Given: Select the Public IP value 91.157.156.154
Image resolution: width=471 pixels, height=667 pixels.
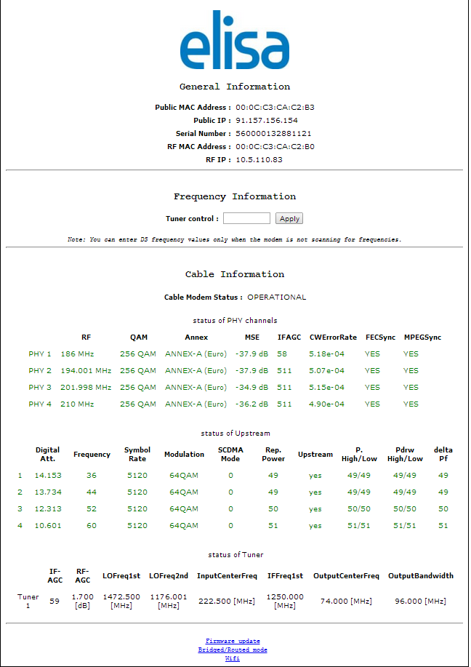Looking at the screenshot, I should (x=267, y=121).
